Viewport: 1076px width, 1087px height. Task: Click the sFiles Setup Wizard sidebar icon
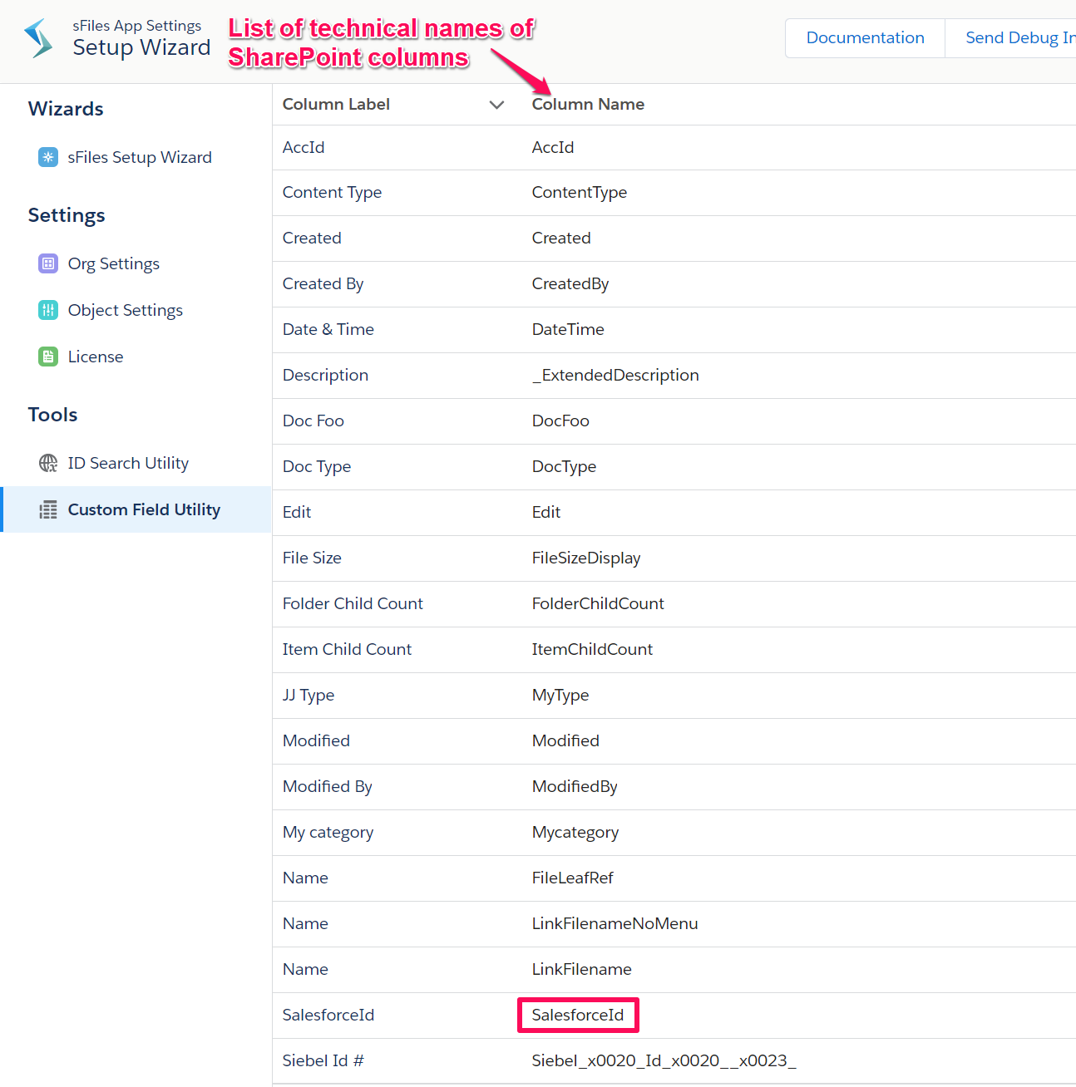[x=48, y=157]
